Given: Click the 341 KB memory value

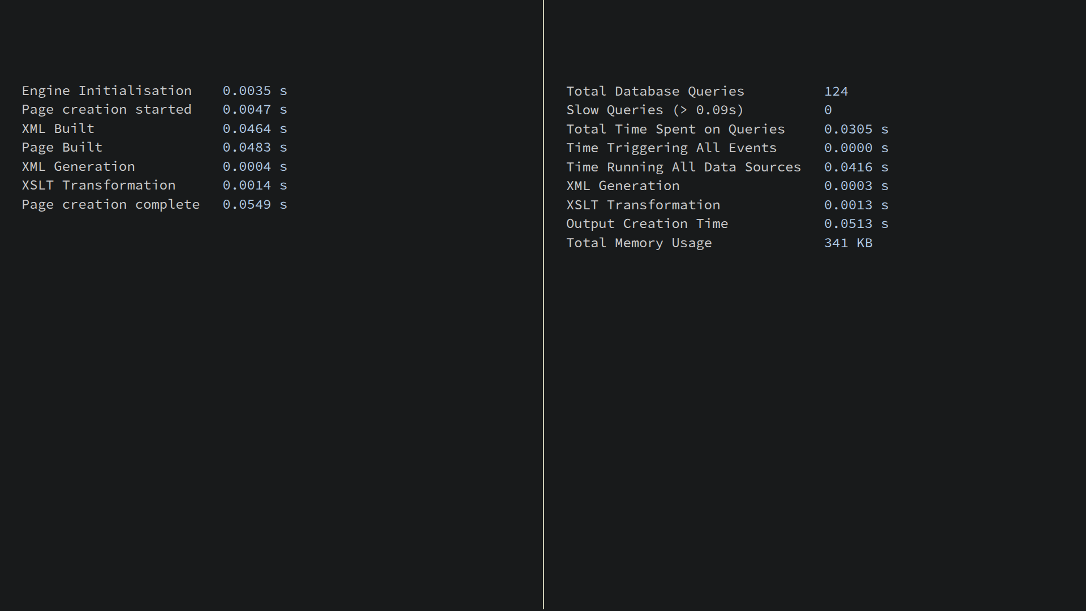Looking at the screenshot, I should pyautogui.click(x=848, y=243).
